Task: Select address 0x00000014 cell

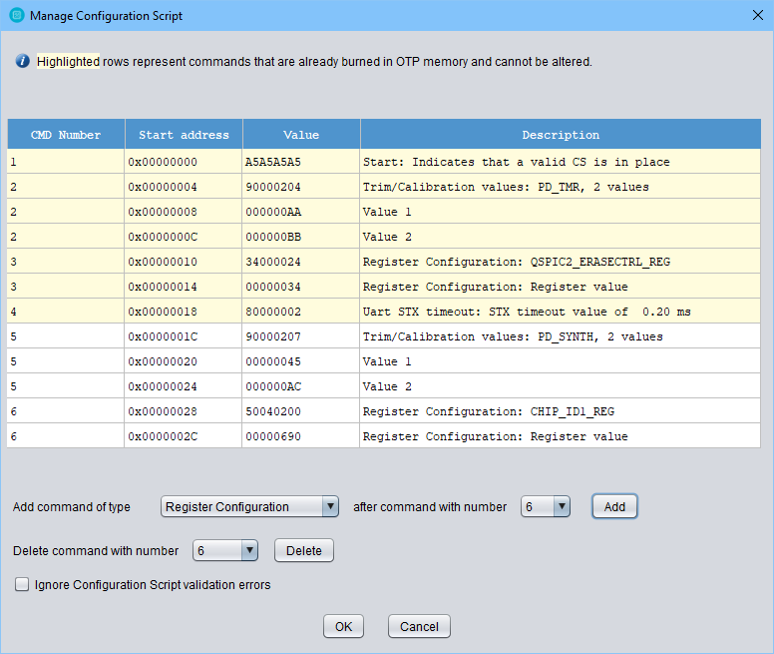Action: tap(184, 287)
